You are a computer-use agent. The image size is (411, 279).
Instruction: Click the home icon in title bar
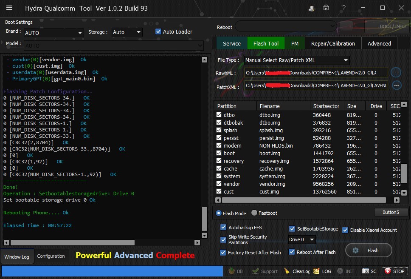(x=326, y=8)
